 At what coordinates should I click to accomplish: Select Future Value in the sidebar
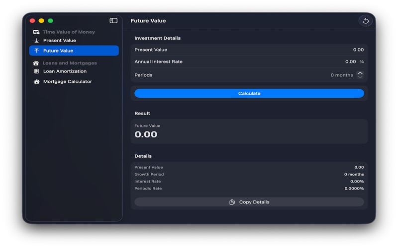pos(74,51)
